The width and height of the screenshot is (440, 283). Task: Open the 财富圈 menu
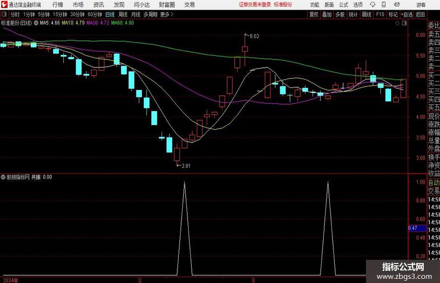167,5
